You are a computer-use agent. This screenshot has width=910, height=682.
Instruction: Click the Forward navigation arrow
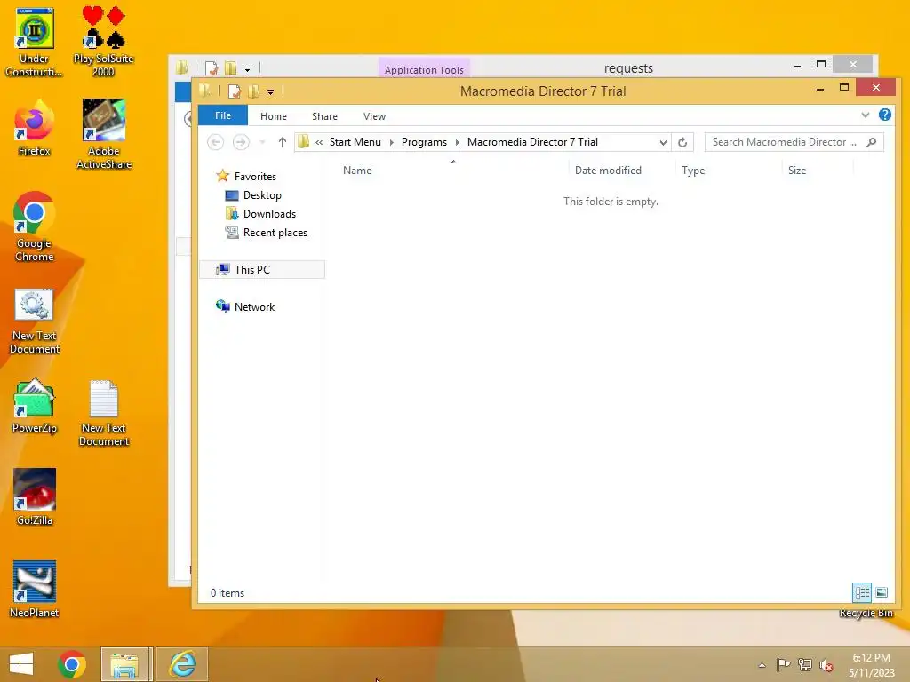(x=241, y=142)
